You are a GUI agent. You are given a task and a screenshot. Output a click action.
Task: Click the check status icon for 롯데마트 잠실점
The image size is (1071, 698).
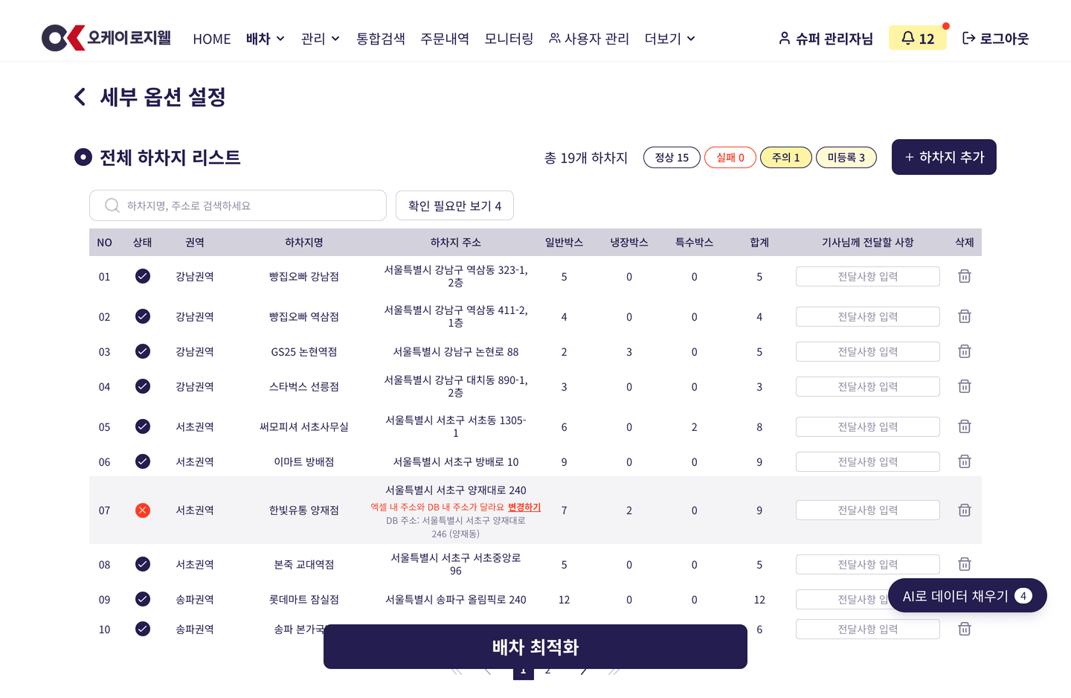(143, 599)
